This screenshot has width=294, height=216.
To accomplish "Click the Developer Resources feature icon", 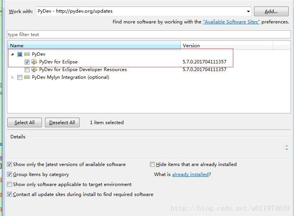I will (x=34, y=70).
